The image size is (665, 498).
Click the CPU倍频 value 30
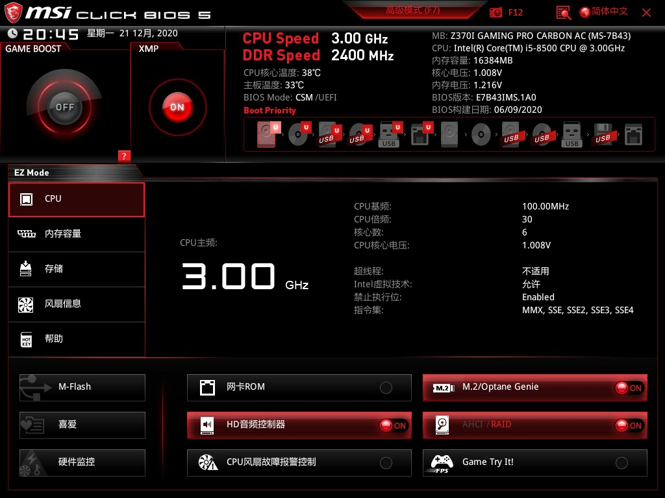(x=527, y=219)
